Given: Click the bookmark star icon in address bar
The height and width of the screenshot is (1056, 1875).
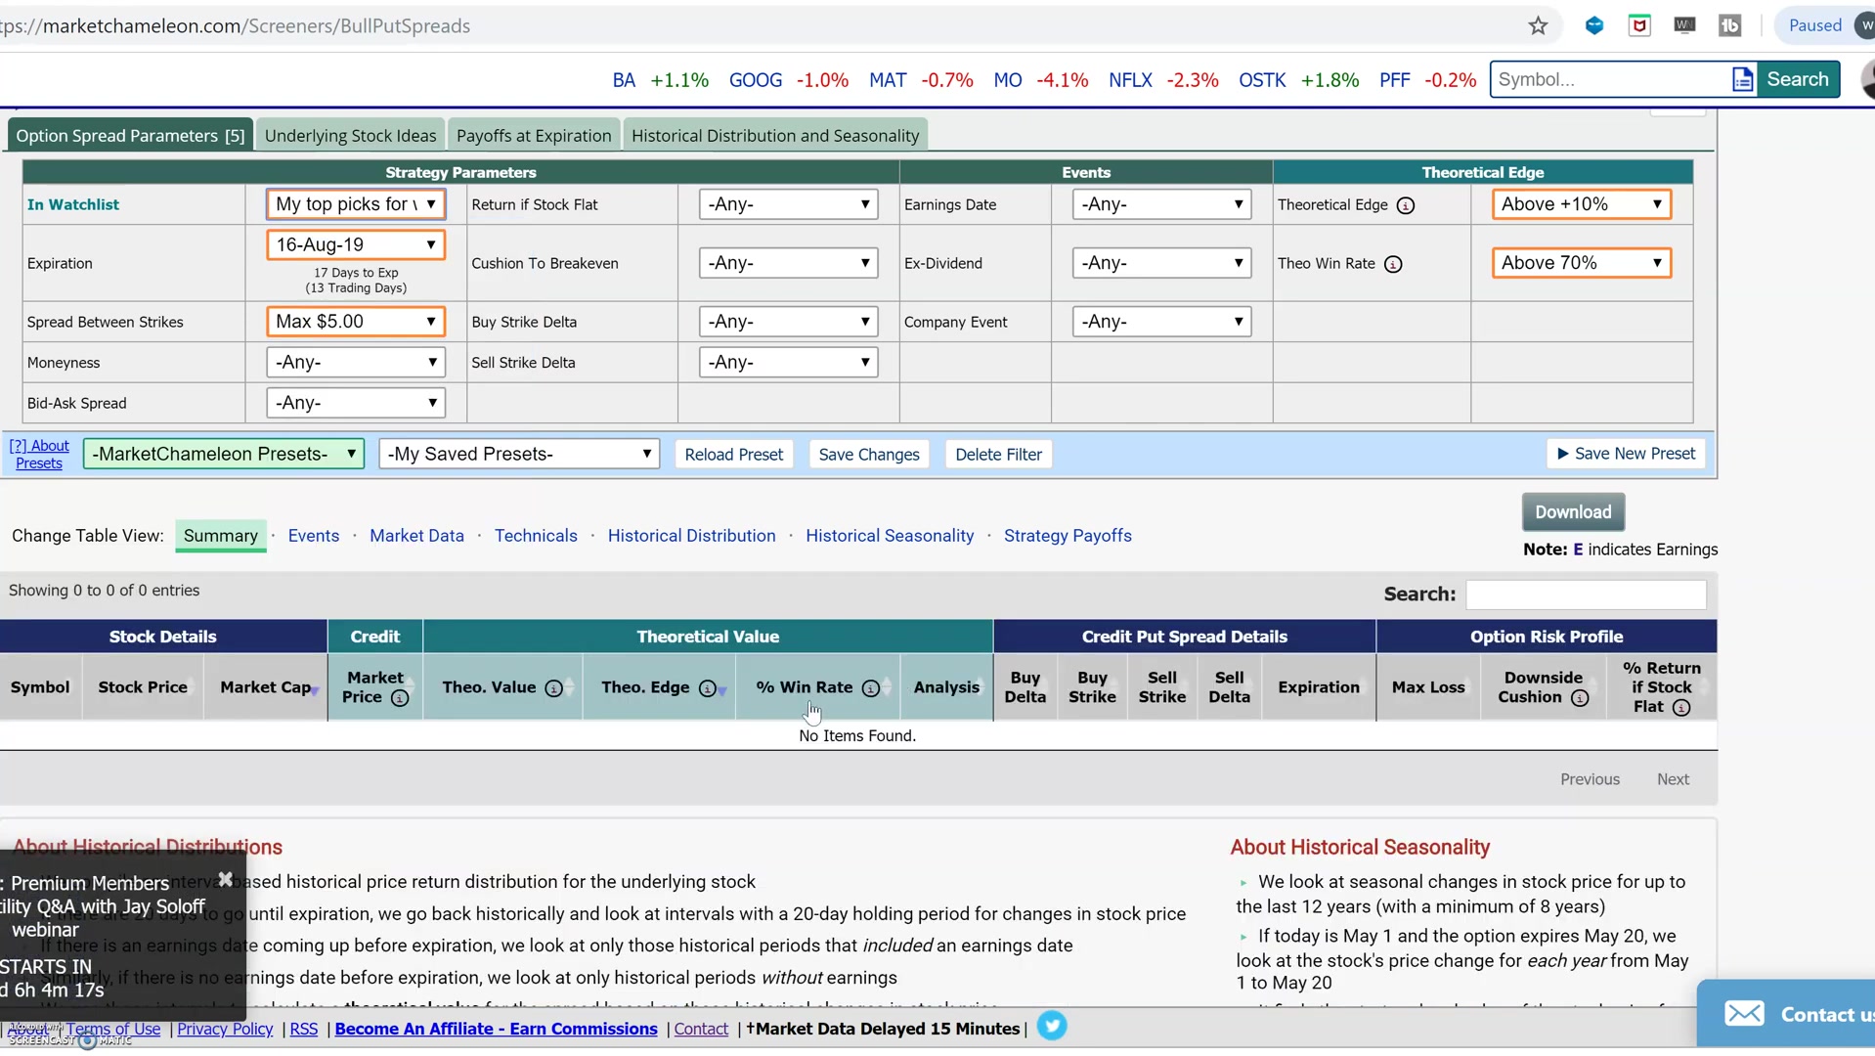Looking at the screenshot, I should click(1538, 26).
